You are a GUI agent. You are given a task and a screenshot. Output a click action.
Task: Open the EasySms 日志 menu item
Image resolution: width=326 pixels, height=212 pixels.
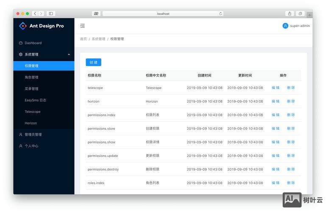(36, 100)
